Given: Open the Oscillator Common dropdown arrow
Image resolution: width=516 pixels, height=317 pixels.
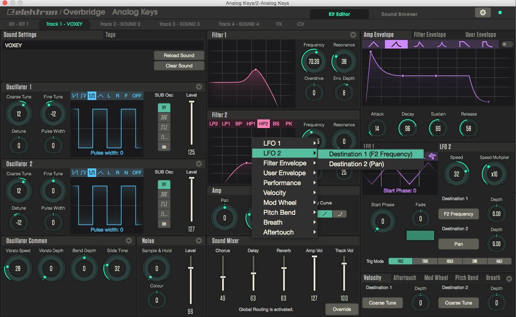Looking at the screenshot, I should pos(129,241).
